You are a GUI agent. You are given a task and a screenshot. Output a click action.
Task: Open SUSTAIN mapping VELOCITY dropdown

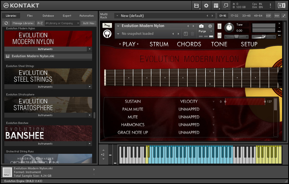coord(213,101)
